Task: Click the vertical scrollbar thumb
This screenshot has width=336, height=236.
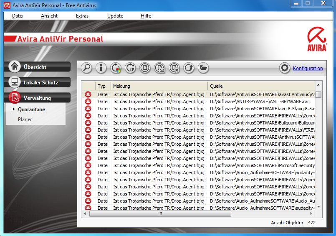Action: point(318,94)
